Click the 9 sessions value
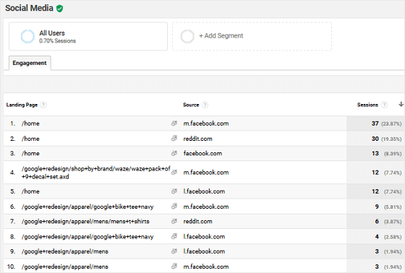Screen dimensions: 405x273 377,207
